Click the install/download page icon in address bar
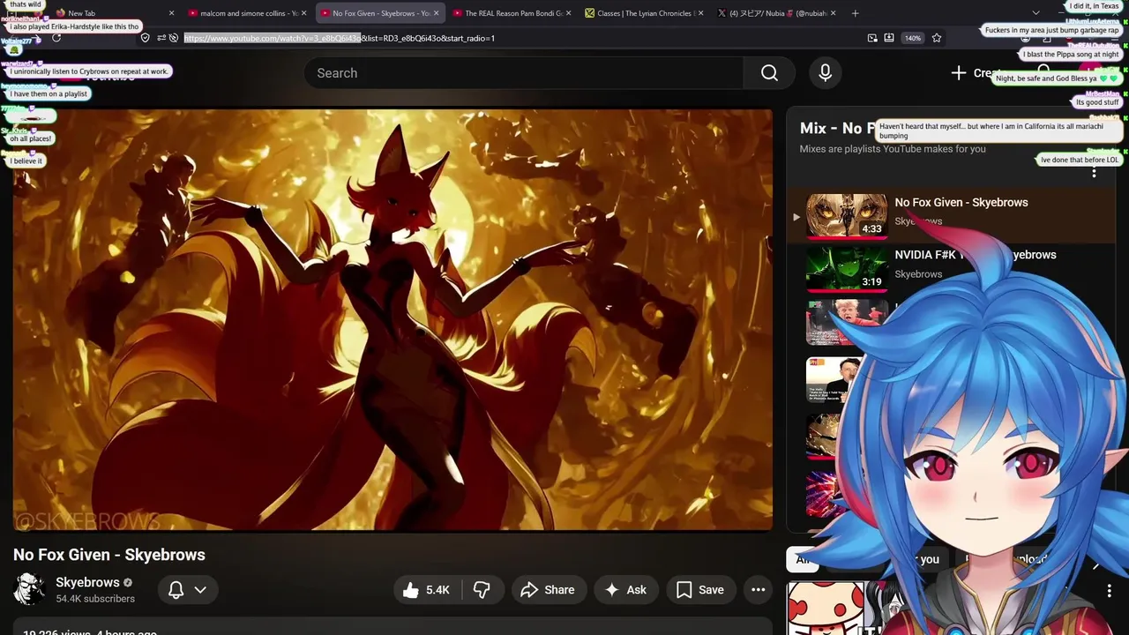1129x635 pixels. point(889,38)
